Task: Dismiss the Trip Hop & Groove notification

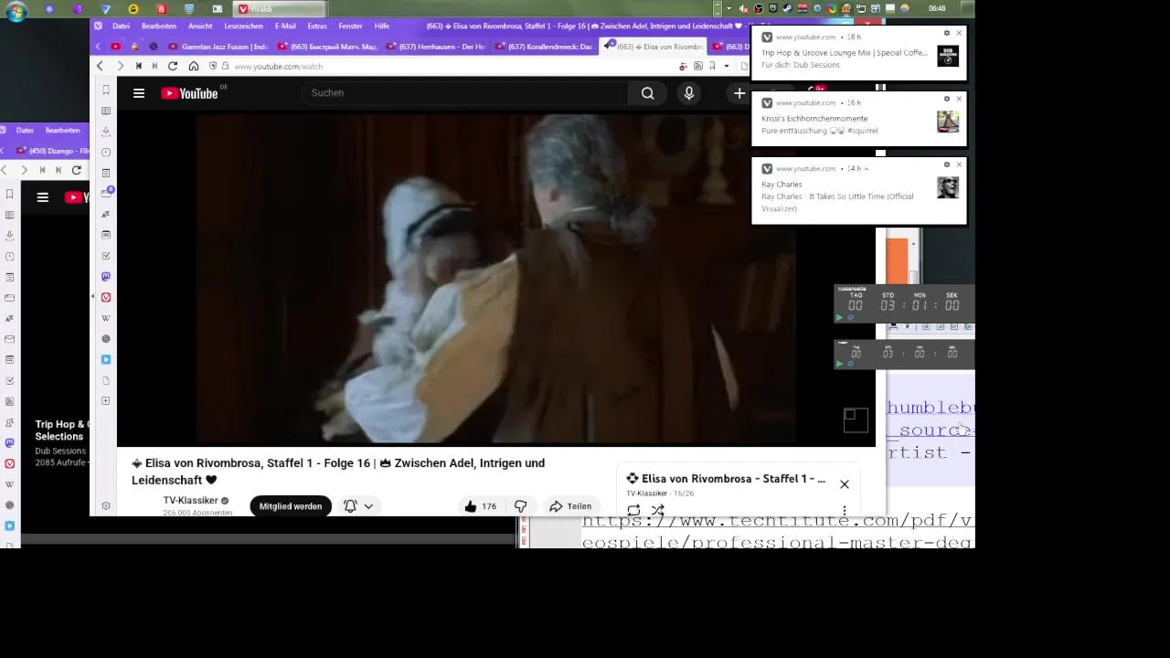Action: tap(959, 33)
